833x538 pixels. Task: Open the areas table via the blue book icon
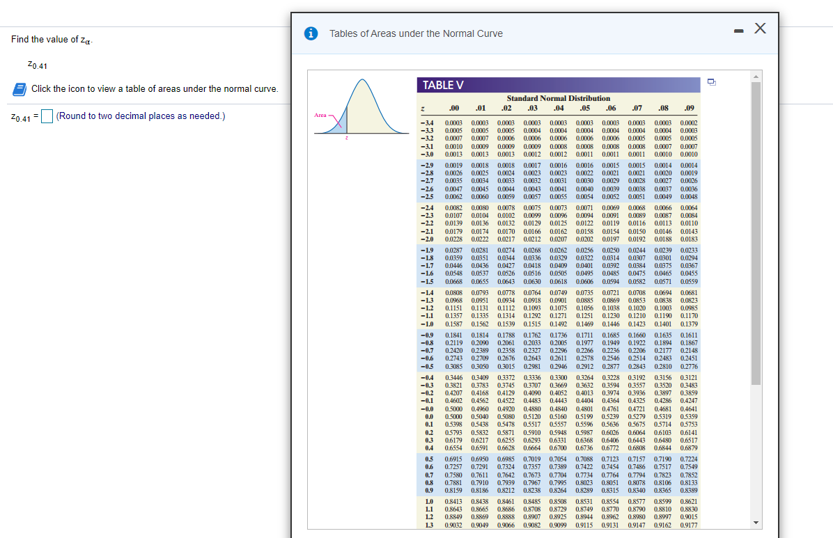tap(19, 88)
